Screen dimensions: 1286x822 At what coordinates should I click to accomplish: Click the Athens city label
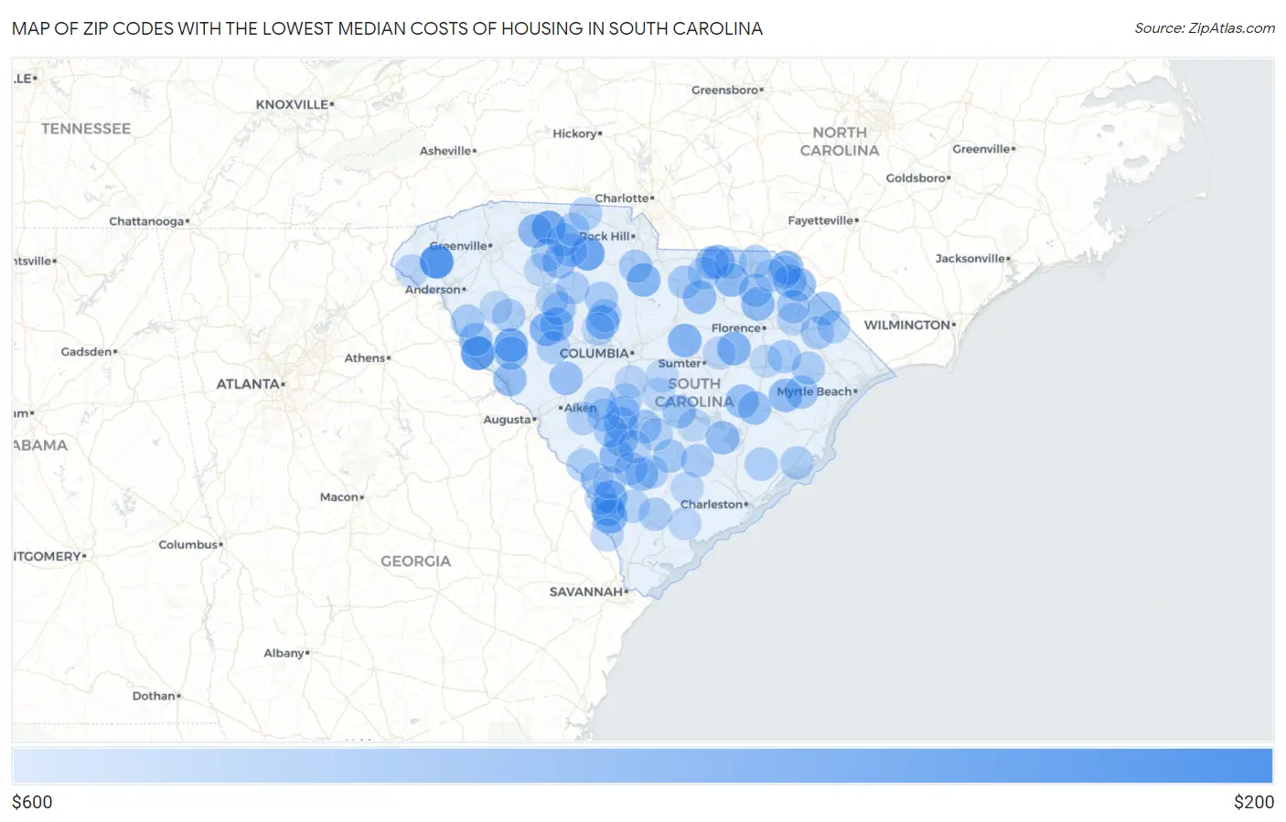(367, 358)
